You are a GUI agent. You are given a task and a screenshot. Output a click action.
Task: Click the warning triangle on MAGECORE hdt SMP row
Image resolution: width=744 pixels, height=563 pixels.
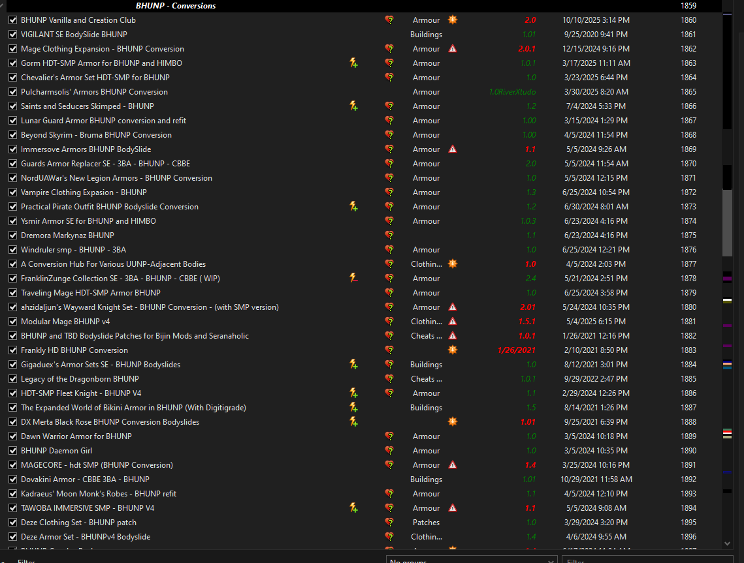(453, 465)
